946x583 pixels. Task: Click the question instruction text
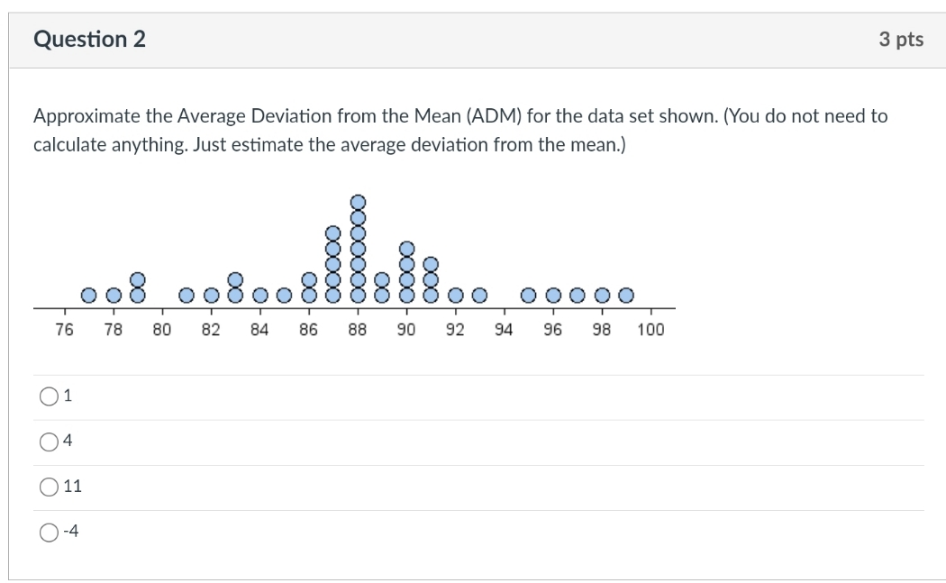459,129
